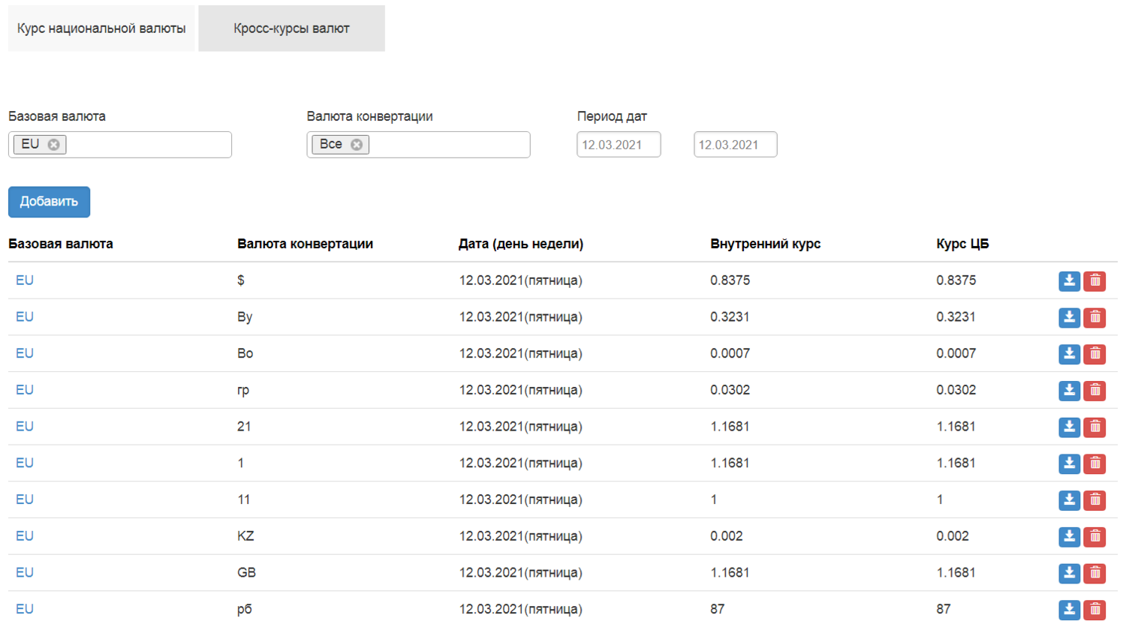Open the Базовая валюта selection field
The image size is (1126, 636).
[x=120, y=145]
